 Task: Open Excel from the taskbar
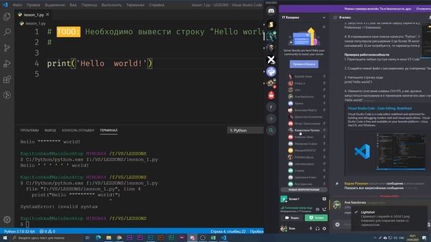click(x=213, y=238)
